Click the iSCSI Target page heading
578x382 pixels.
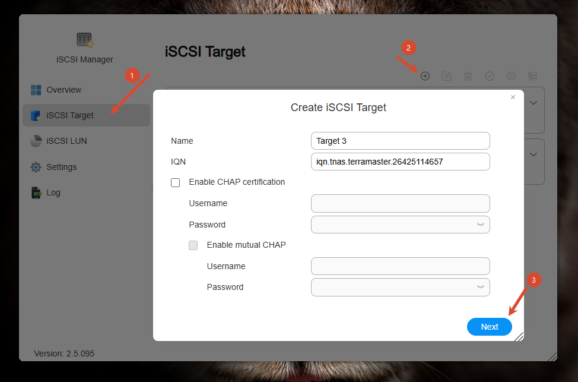[x=205, y=52]
